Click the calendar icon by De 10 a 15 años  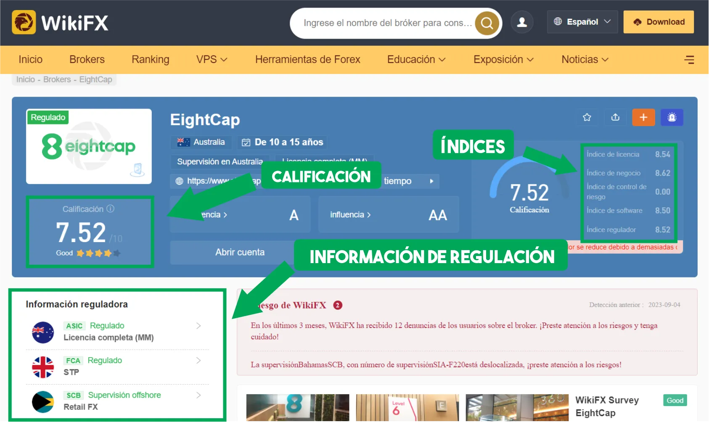pos(246,142)
